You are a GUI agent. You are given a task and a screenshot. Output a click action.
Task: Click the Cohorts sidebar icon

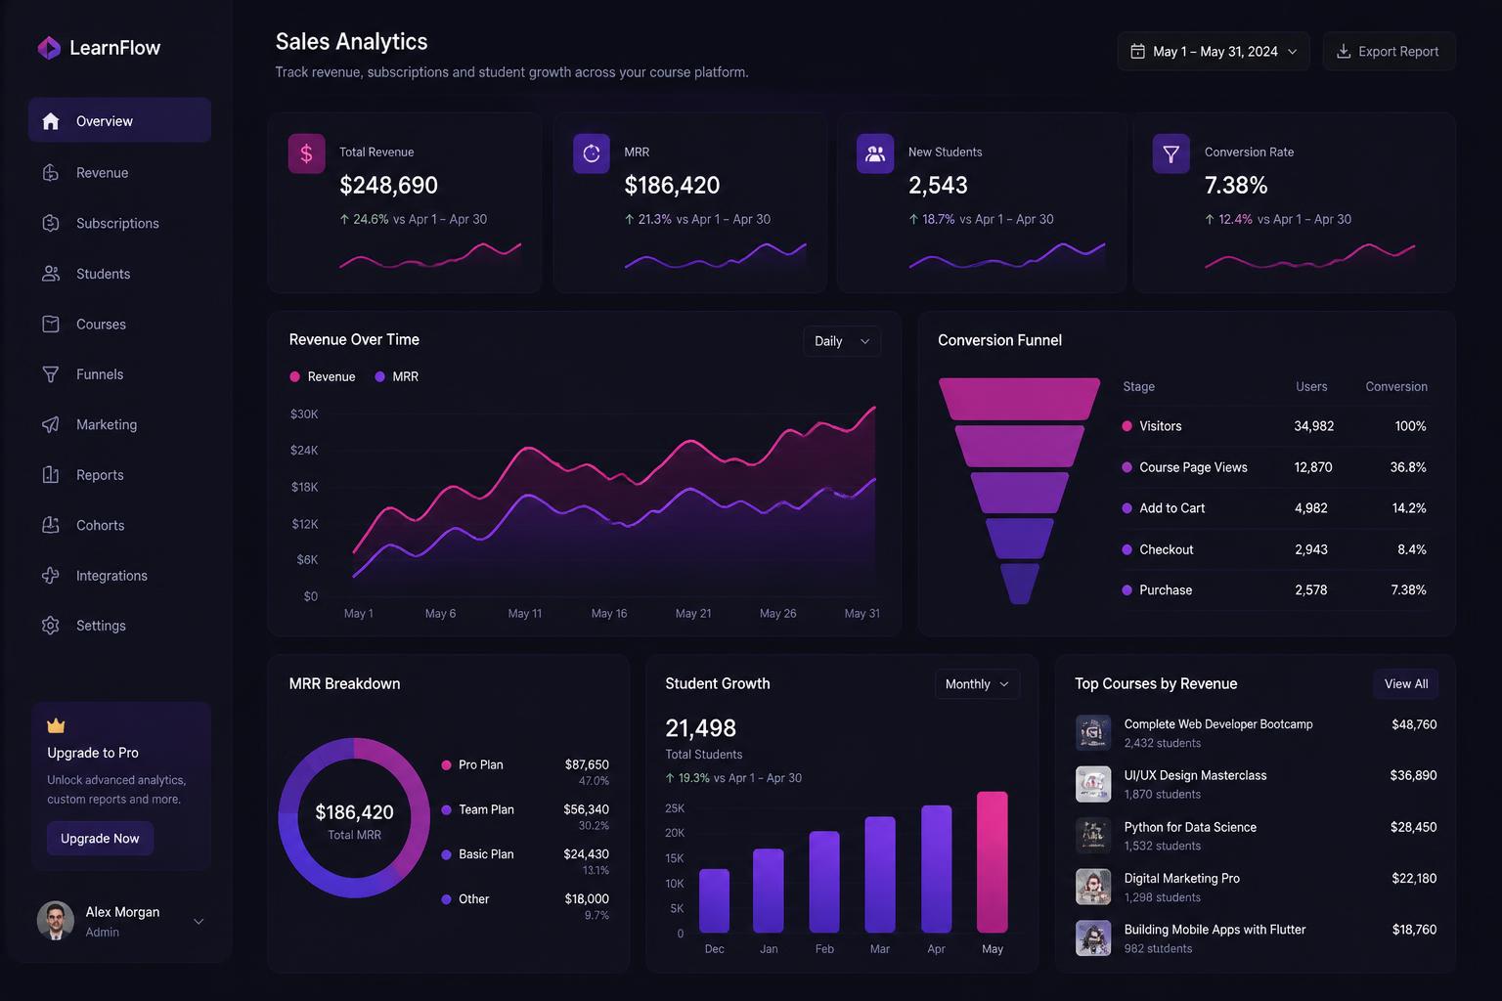tap(51, 525)
